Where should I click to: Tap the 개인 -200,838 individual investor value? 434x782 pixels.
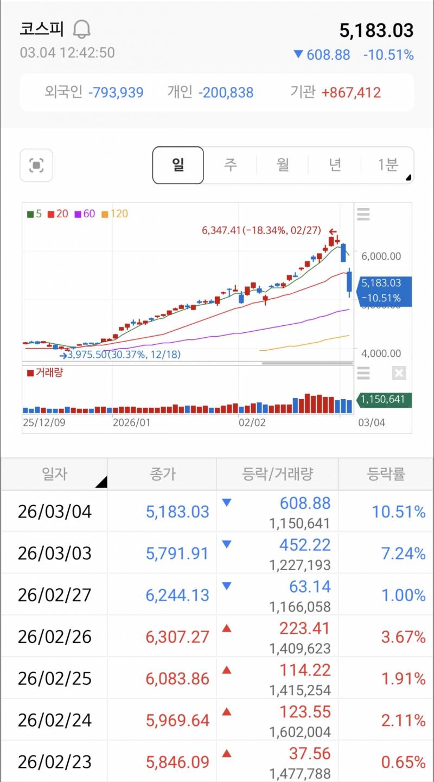(210, 92)
